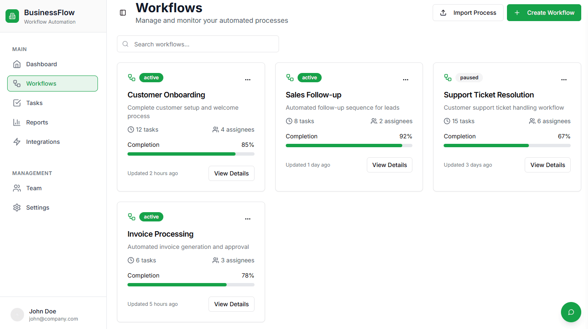Click the green chat bubble in bottom corner
588x329 pixels.
click(x=571, y=312)
